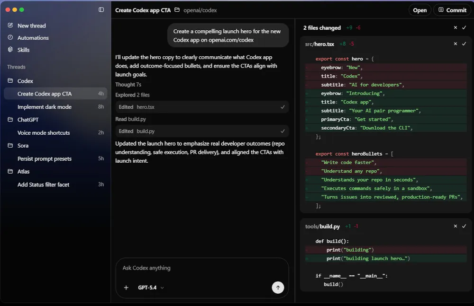Click the Codex folder icon
The height and width of the screenshot is (306, 474).
[10, 80]
